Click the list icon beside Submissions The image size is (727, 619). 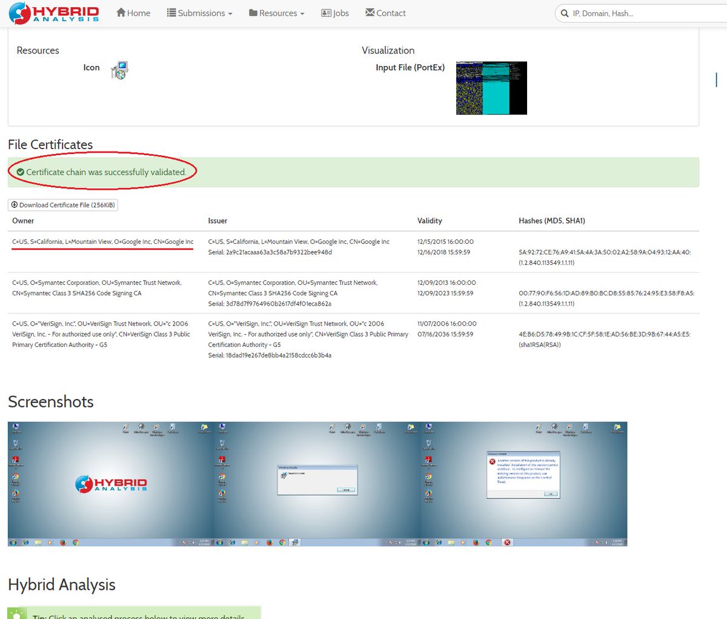(171, 13)
